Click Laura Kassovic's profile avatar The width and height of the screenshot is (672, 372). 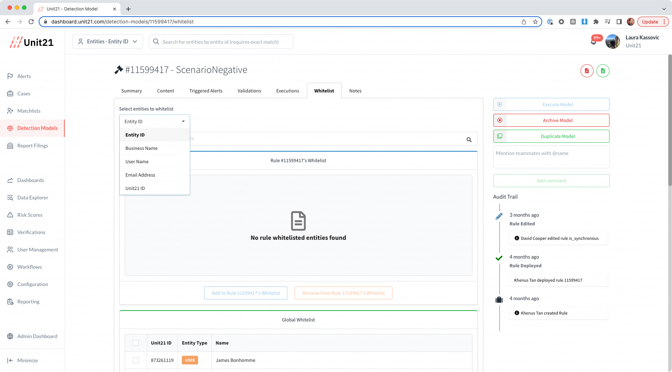point(613,42)
